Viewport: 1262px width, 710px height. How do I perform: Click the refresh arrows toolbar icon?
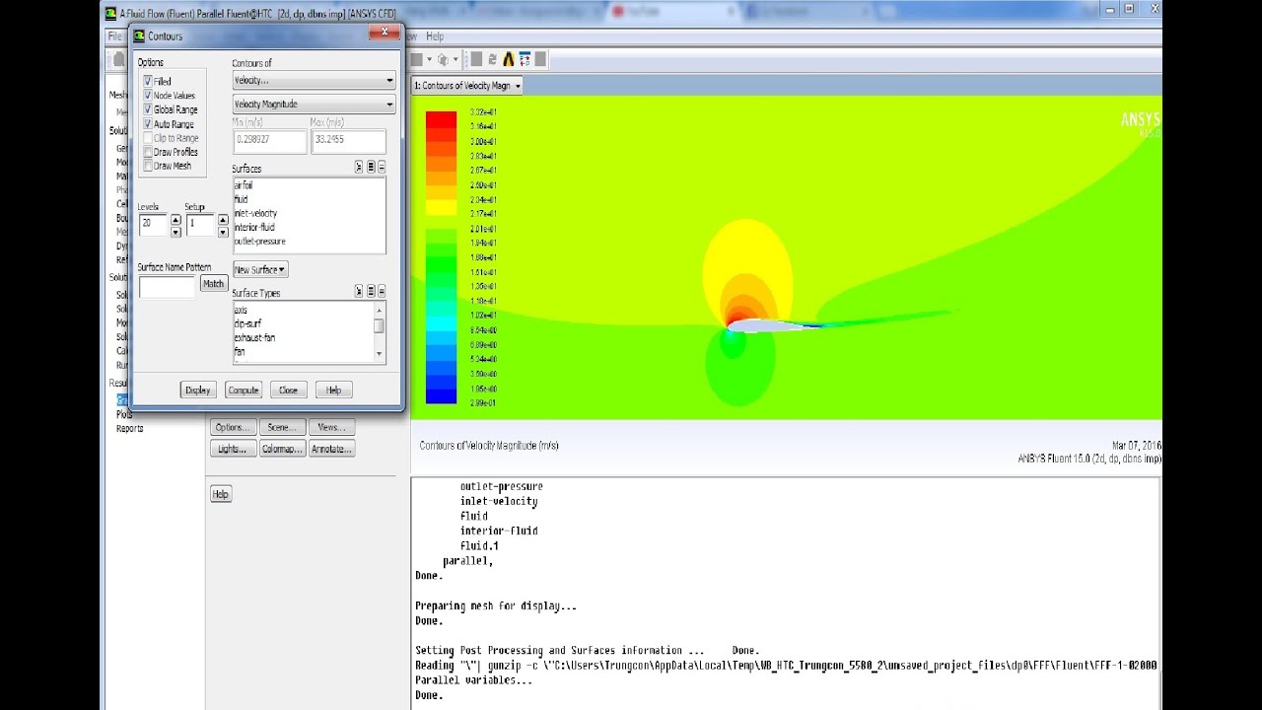point(492,59)
